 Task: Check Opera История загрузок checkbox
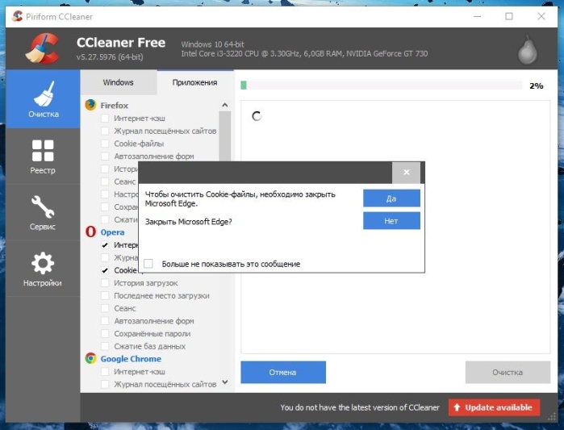[x=105, y=282]
